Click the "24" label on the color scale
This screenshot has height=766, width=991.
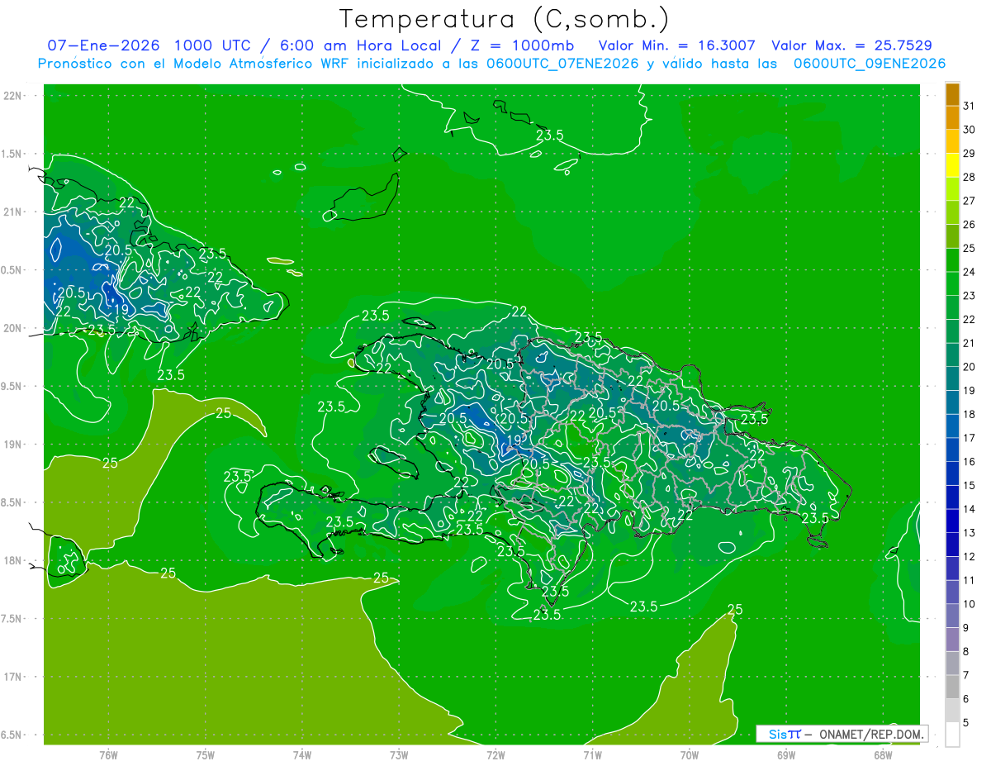(969, 272)
